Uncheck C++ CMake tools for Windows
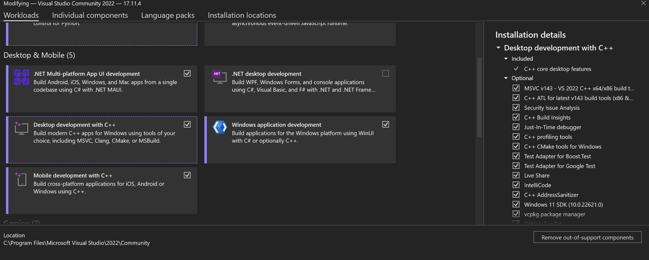Viewport: 649px width, 260px height. (x=516, y=146)
